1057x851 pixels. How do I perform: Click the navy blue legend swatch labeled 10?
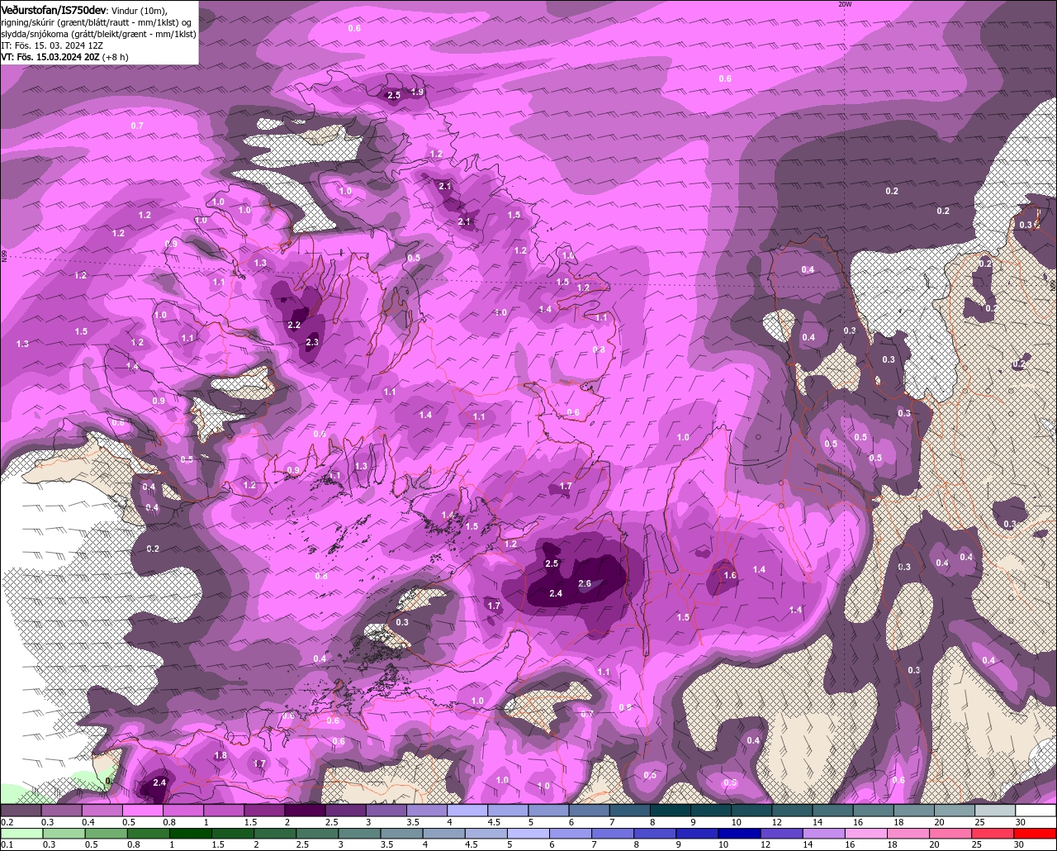click(740, 833)
